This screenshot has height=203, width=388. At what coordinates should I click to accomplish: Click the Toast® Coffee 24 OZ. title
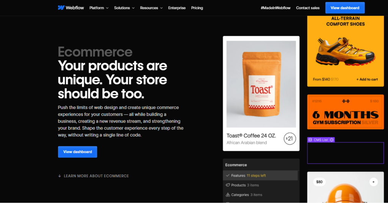pyautogui.click(x=251, y=135)
